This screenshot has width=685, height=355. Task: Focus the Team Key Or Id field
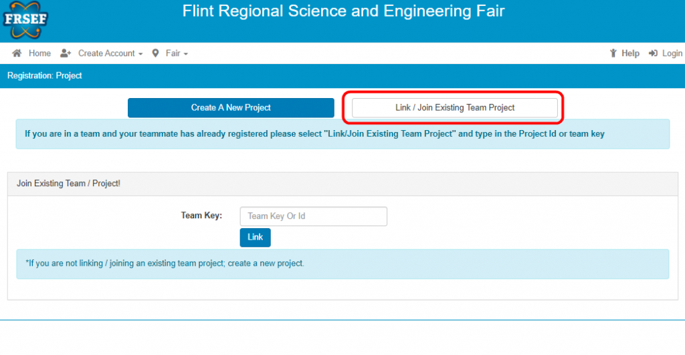coord(313,216)
